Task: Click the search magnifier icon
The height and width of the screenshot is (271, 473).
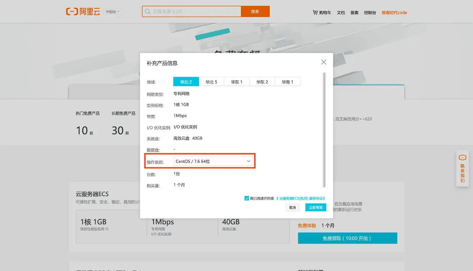Action: (x=147, y=11)
